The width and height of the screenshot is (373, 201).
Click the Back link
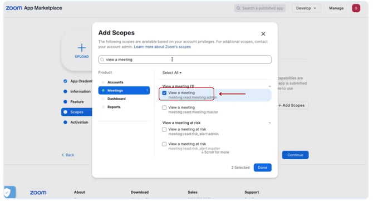(68, 155)
